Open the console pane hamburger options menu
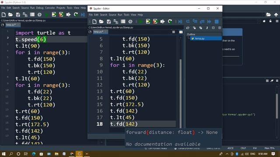280x157 pixels. (x=277, y=81)
